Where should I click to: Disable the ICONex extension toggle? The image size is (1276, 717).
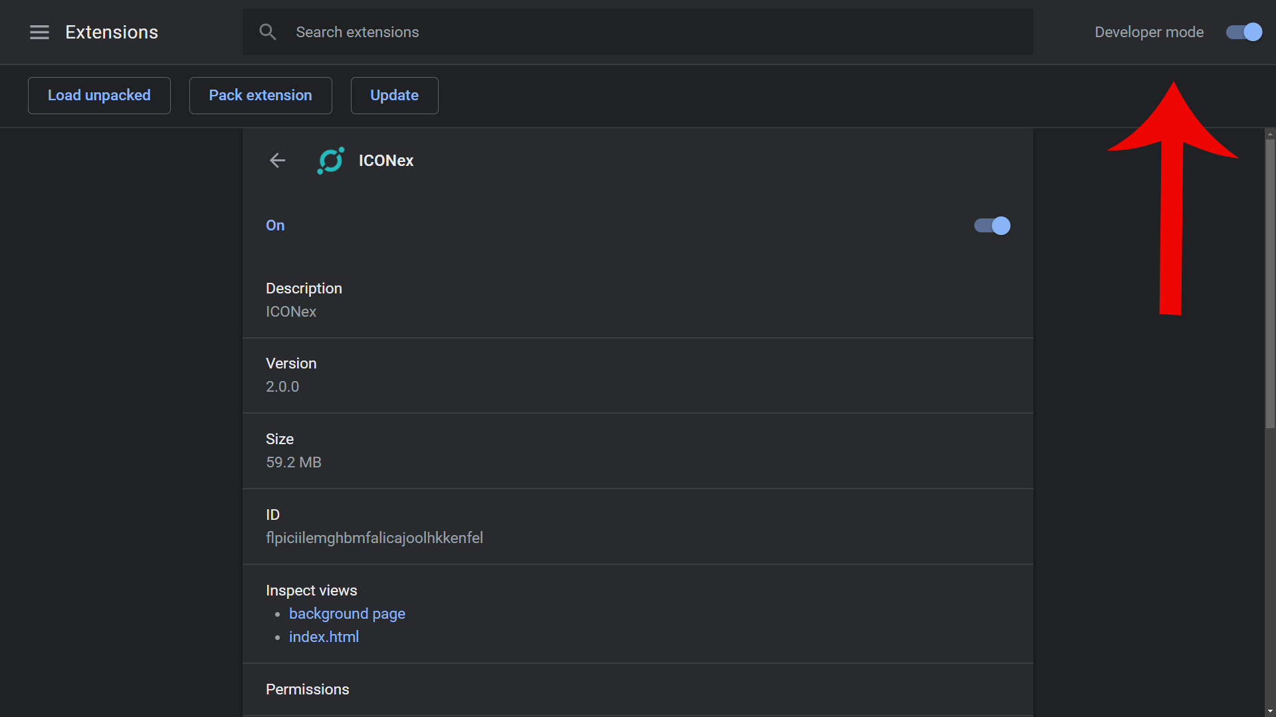(992, 226)
